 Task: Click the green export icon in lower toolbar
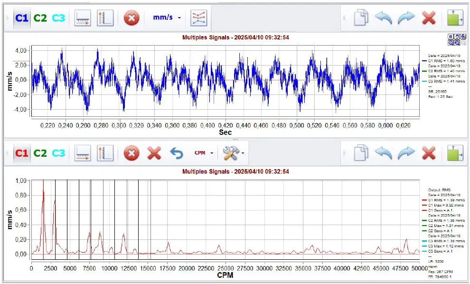(x=455, y=153)
